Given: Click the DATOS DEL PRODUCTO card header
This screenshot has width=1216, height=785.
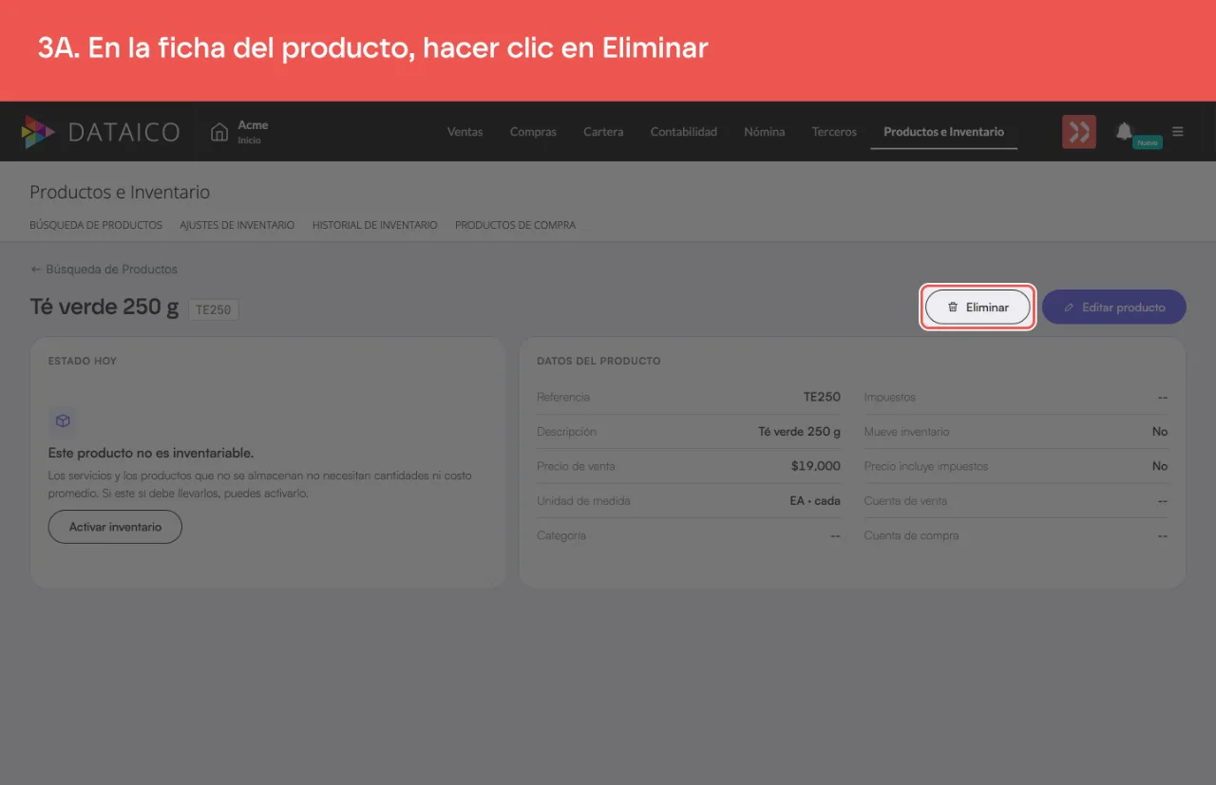Looking at the screenshot, I should coord(598,362).
